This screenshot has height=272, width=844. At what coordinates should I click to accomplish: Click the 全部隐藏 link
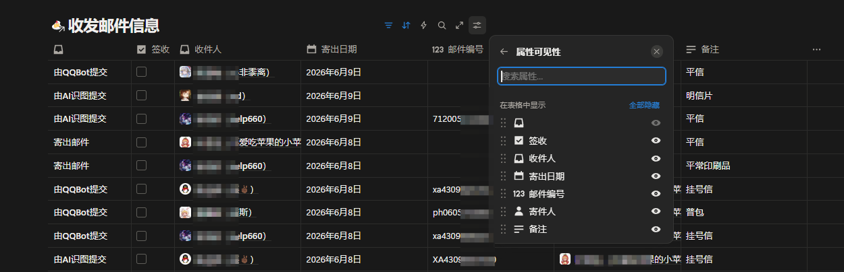644,105
